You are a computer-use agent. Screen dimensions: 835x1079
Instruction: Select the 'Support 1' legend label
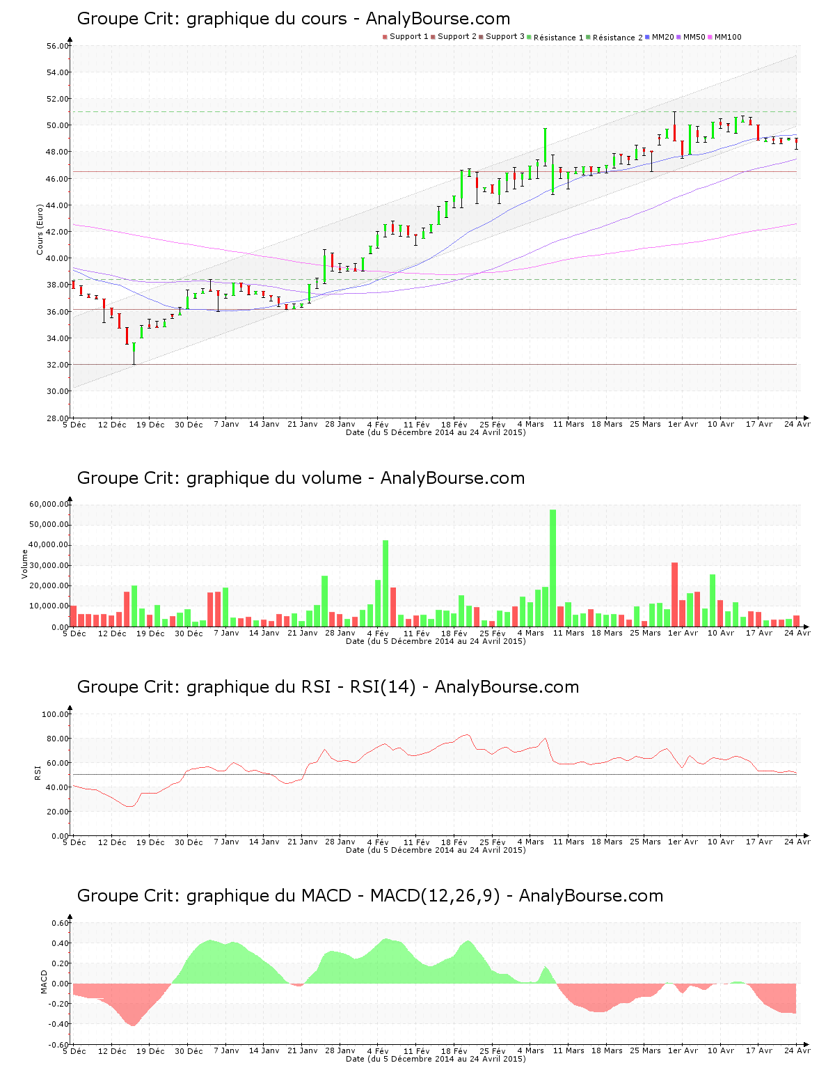(408, 37)
